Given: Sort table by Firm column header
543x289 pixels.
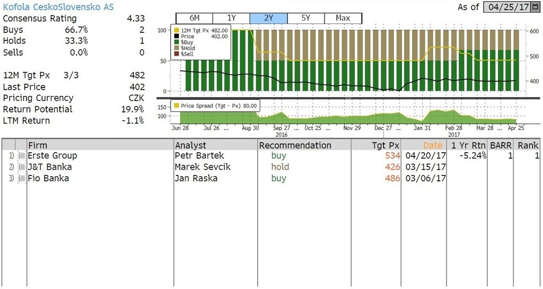Looking at the screenshot, I should point(100,145).
